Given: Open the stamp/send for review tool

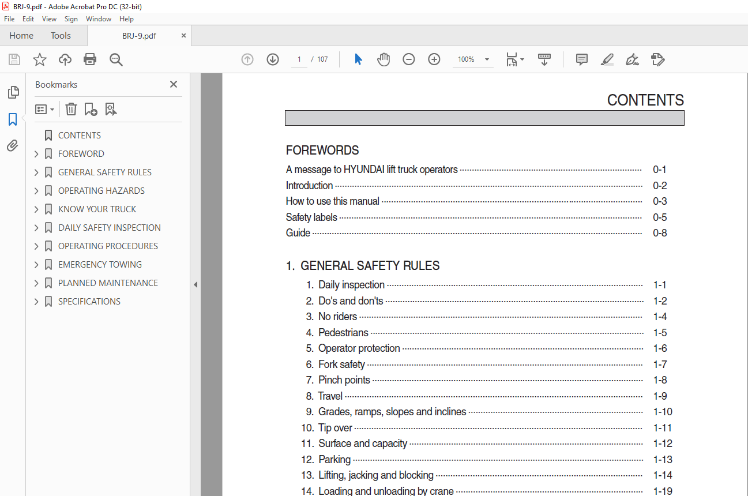Looking at the screenshot, I should [657, 59].
